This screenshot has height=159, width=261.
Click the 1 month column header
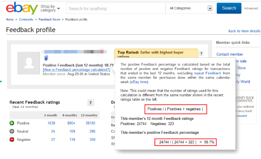pos(50,115)
